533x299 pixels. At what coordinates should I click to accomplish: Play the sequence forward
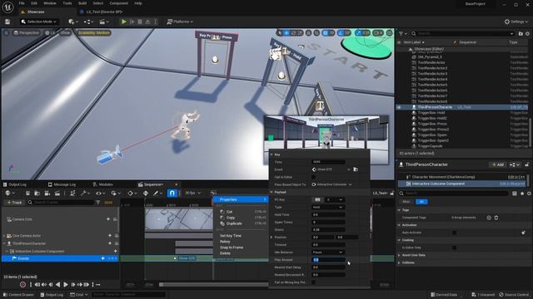pos(66,284)
